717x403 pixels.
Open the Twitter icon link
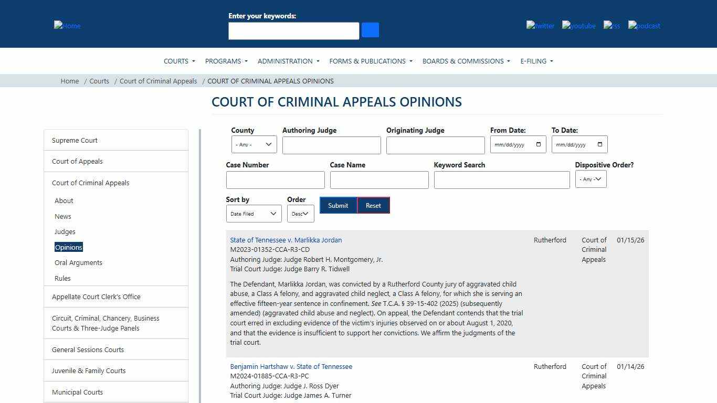[x=540, y=26]
